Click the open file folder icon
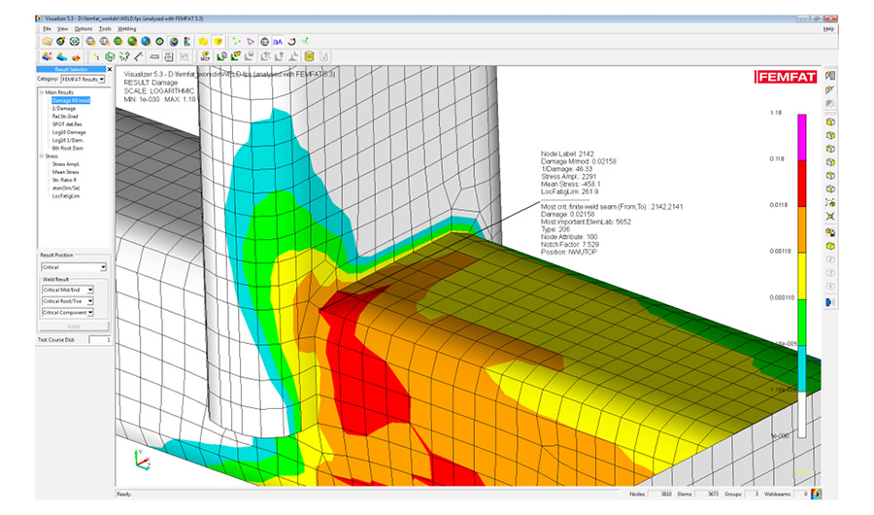 47,41
